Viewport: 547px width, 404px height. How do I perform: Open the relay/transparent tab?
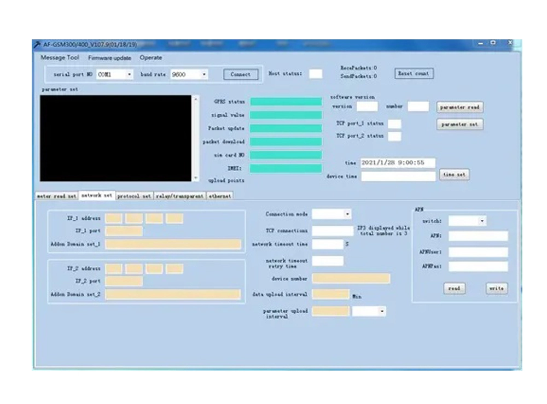tap(179, 196)
